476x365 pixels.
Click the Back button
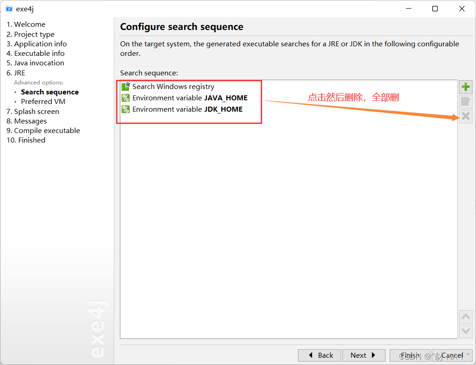point(319,355)
